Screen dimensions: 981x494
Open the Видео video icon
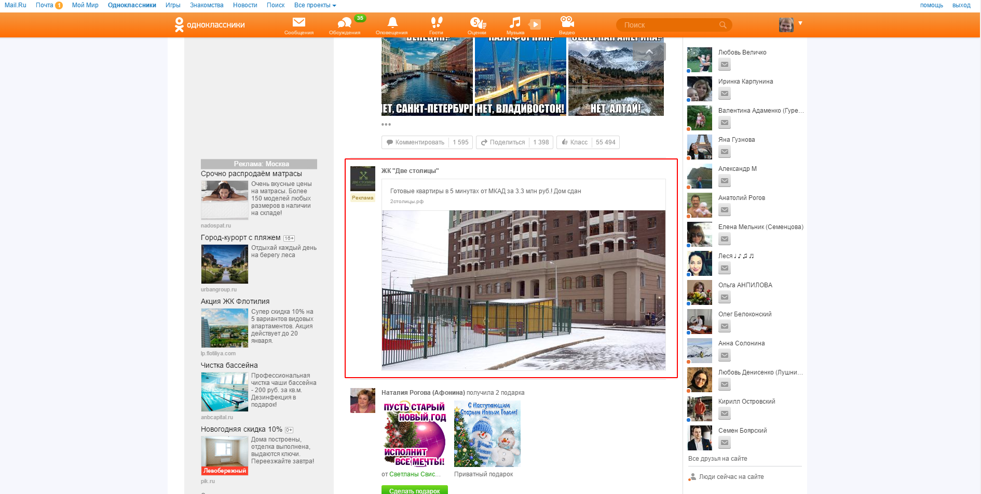coord(567,23)
